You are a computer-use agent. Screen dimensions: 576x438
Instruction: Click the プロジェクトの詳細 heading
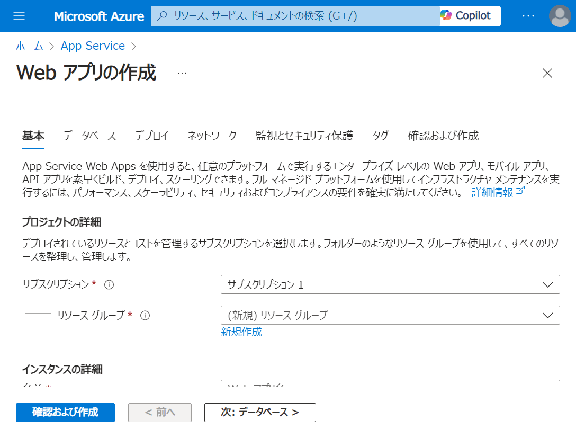61,222
